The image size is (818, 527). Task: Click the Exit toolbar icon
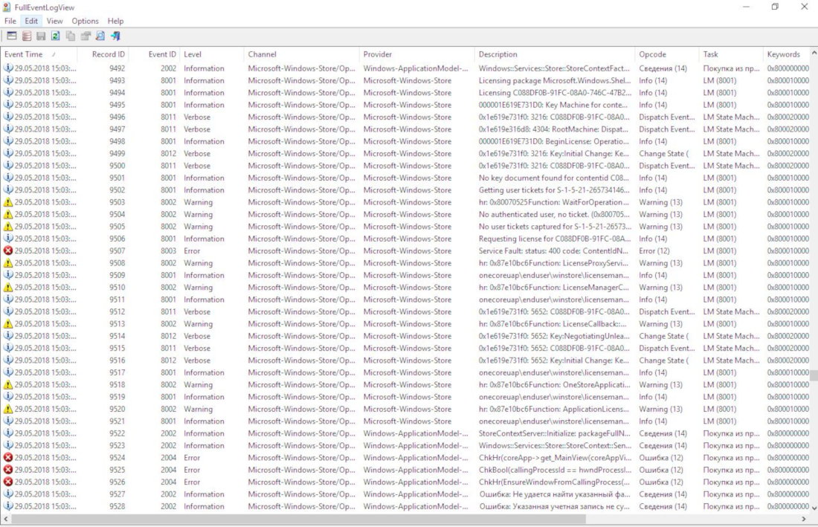pos(115,36)
